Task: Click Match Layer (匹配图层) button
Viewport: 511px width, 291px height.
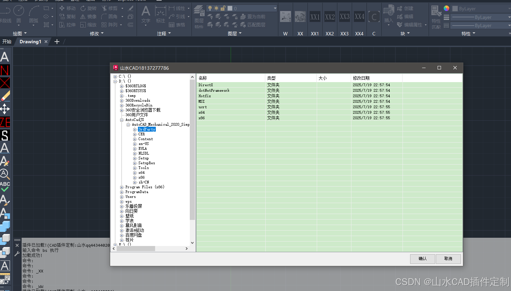Action: coord(253,25)
